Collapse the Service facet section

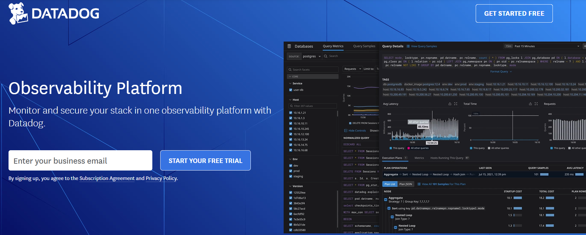pyautogui.click(x=290, y=83)
